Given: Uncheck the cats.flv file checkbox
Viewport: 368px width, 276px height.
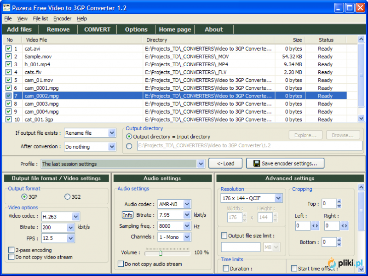Looking at the screenshot, I should tap(8, 72).
